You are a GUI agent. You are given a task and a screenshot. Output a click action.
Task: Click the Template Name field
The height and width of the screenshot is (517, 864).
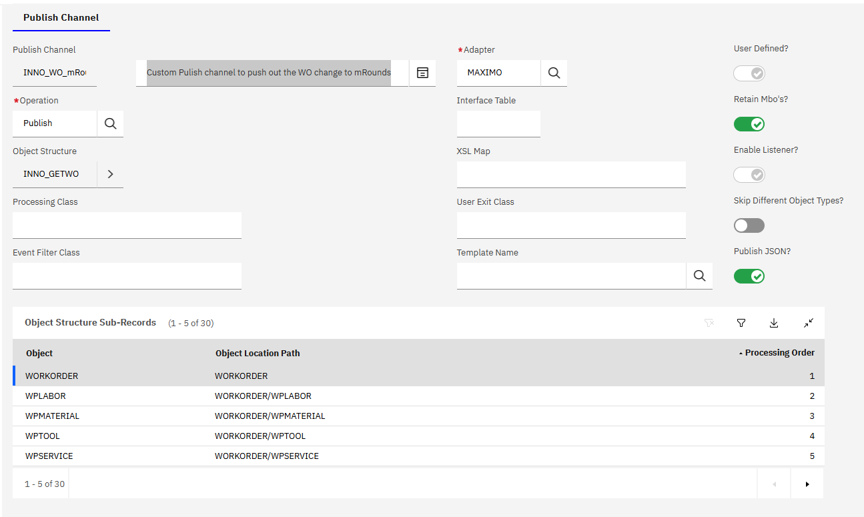(571, 276)
